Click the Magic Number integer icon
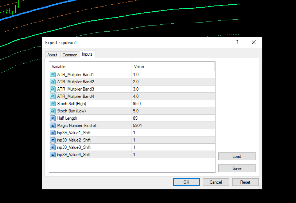This screenshot has height=203, width=296. tap(52, 126)
